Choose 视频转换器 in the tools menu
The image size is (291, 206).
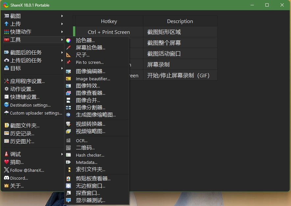point(90,124)
